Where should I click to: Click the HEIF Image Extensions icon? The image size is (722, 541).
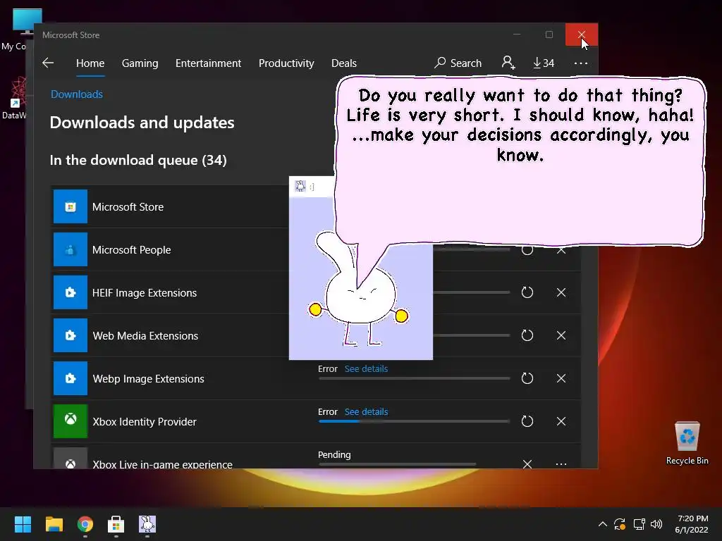(x=71, y=292)
